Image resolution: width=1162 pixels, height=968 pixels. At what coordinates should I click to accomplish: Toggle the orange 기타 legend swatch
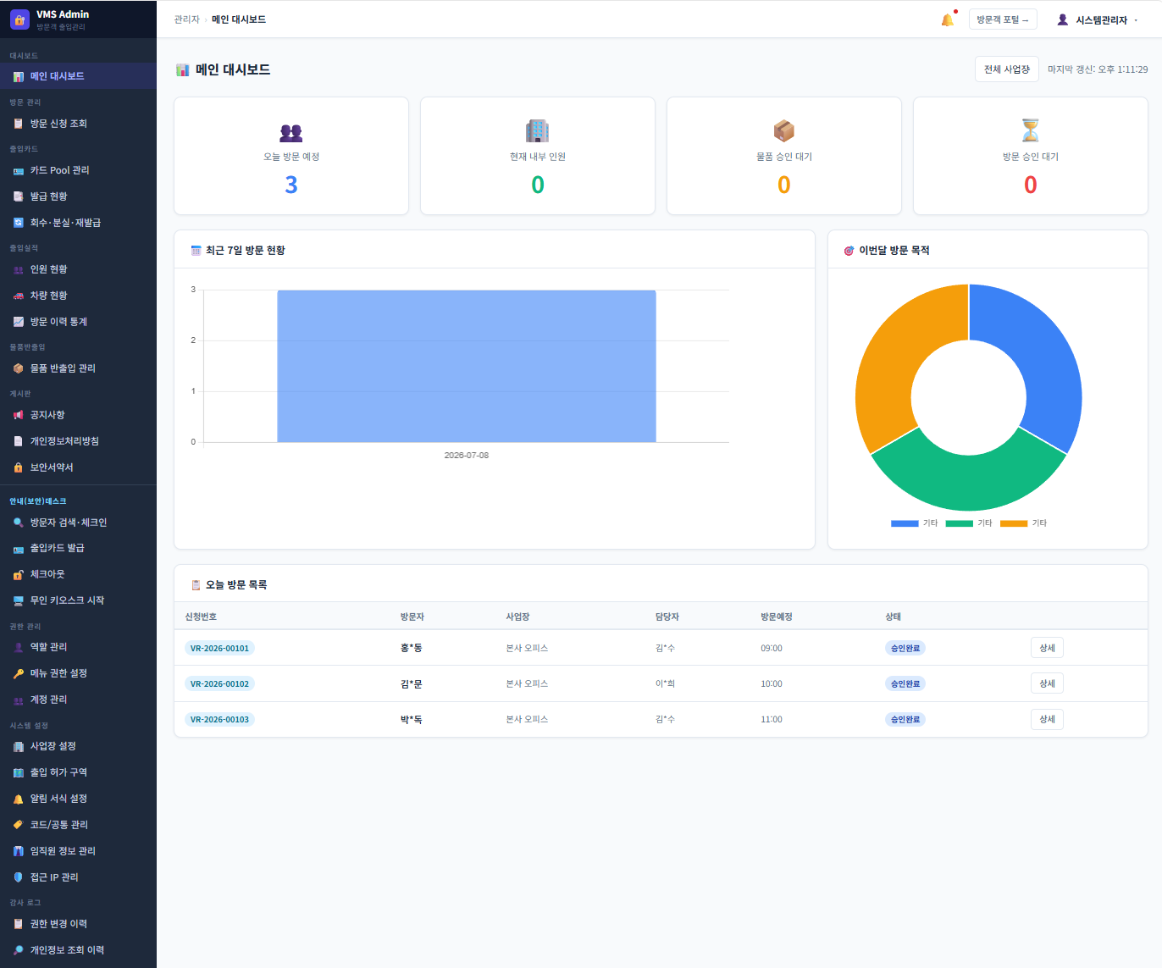(x=1014, y=523)
